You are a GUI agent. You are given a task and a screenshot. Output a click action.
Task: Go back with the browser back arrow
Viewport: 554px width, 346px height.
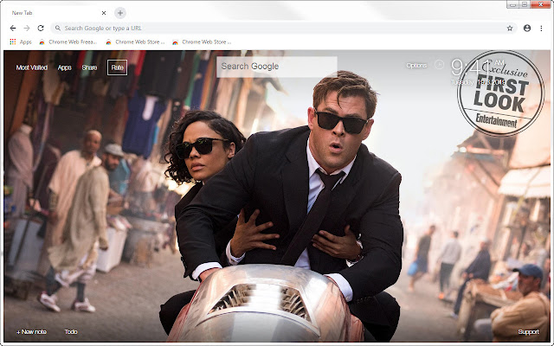tap(13, 29)
